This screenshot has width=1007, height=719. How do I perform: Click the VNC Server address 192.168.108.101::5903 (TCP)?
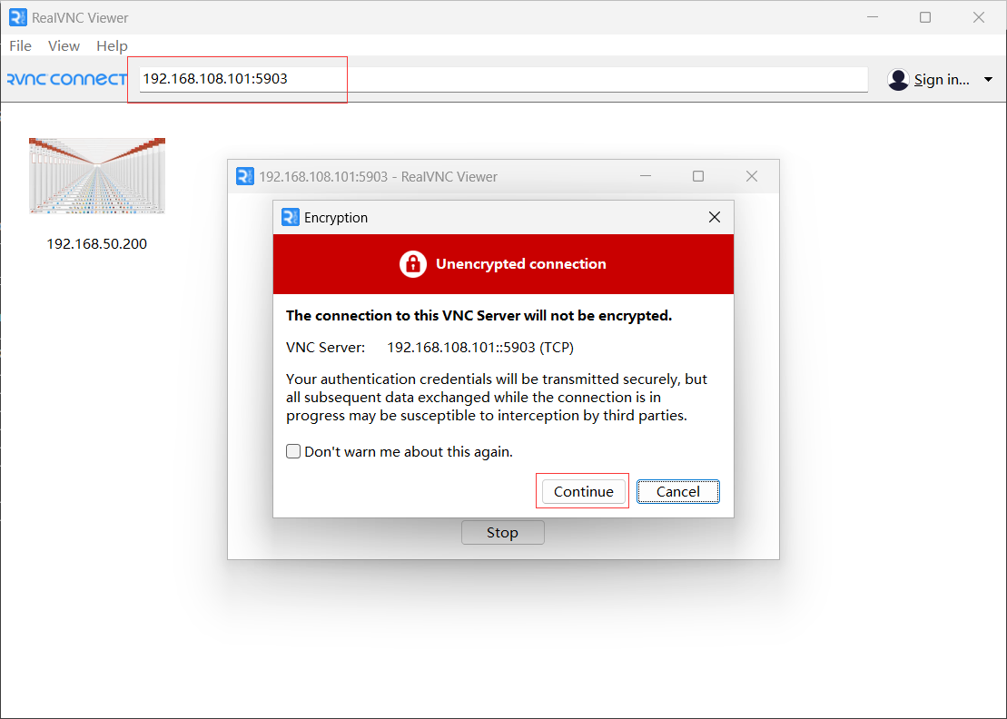coord(480,348)
